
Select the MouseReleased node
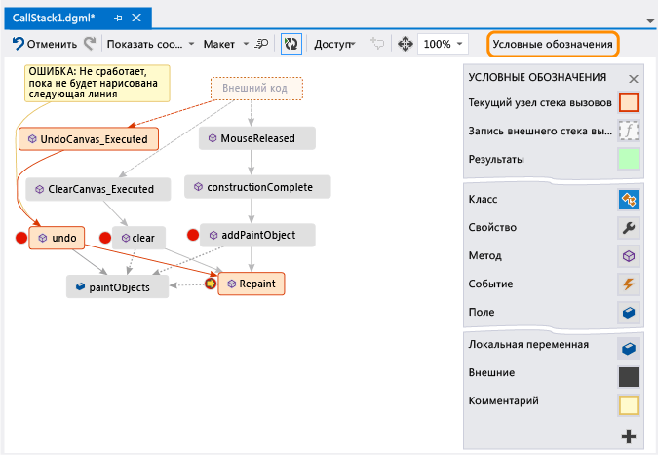257,138
